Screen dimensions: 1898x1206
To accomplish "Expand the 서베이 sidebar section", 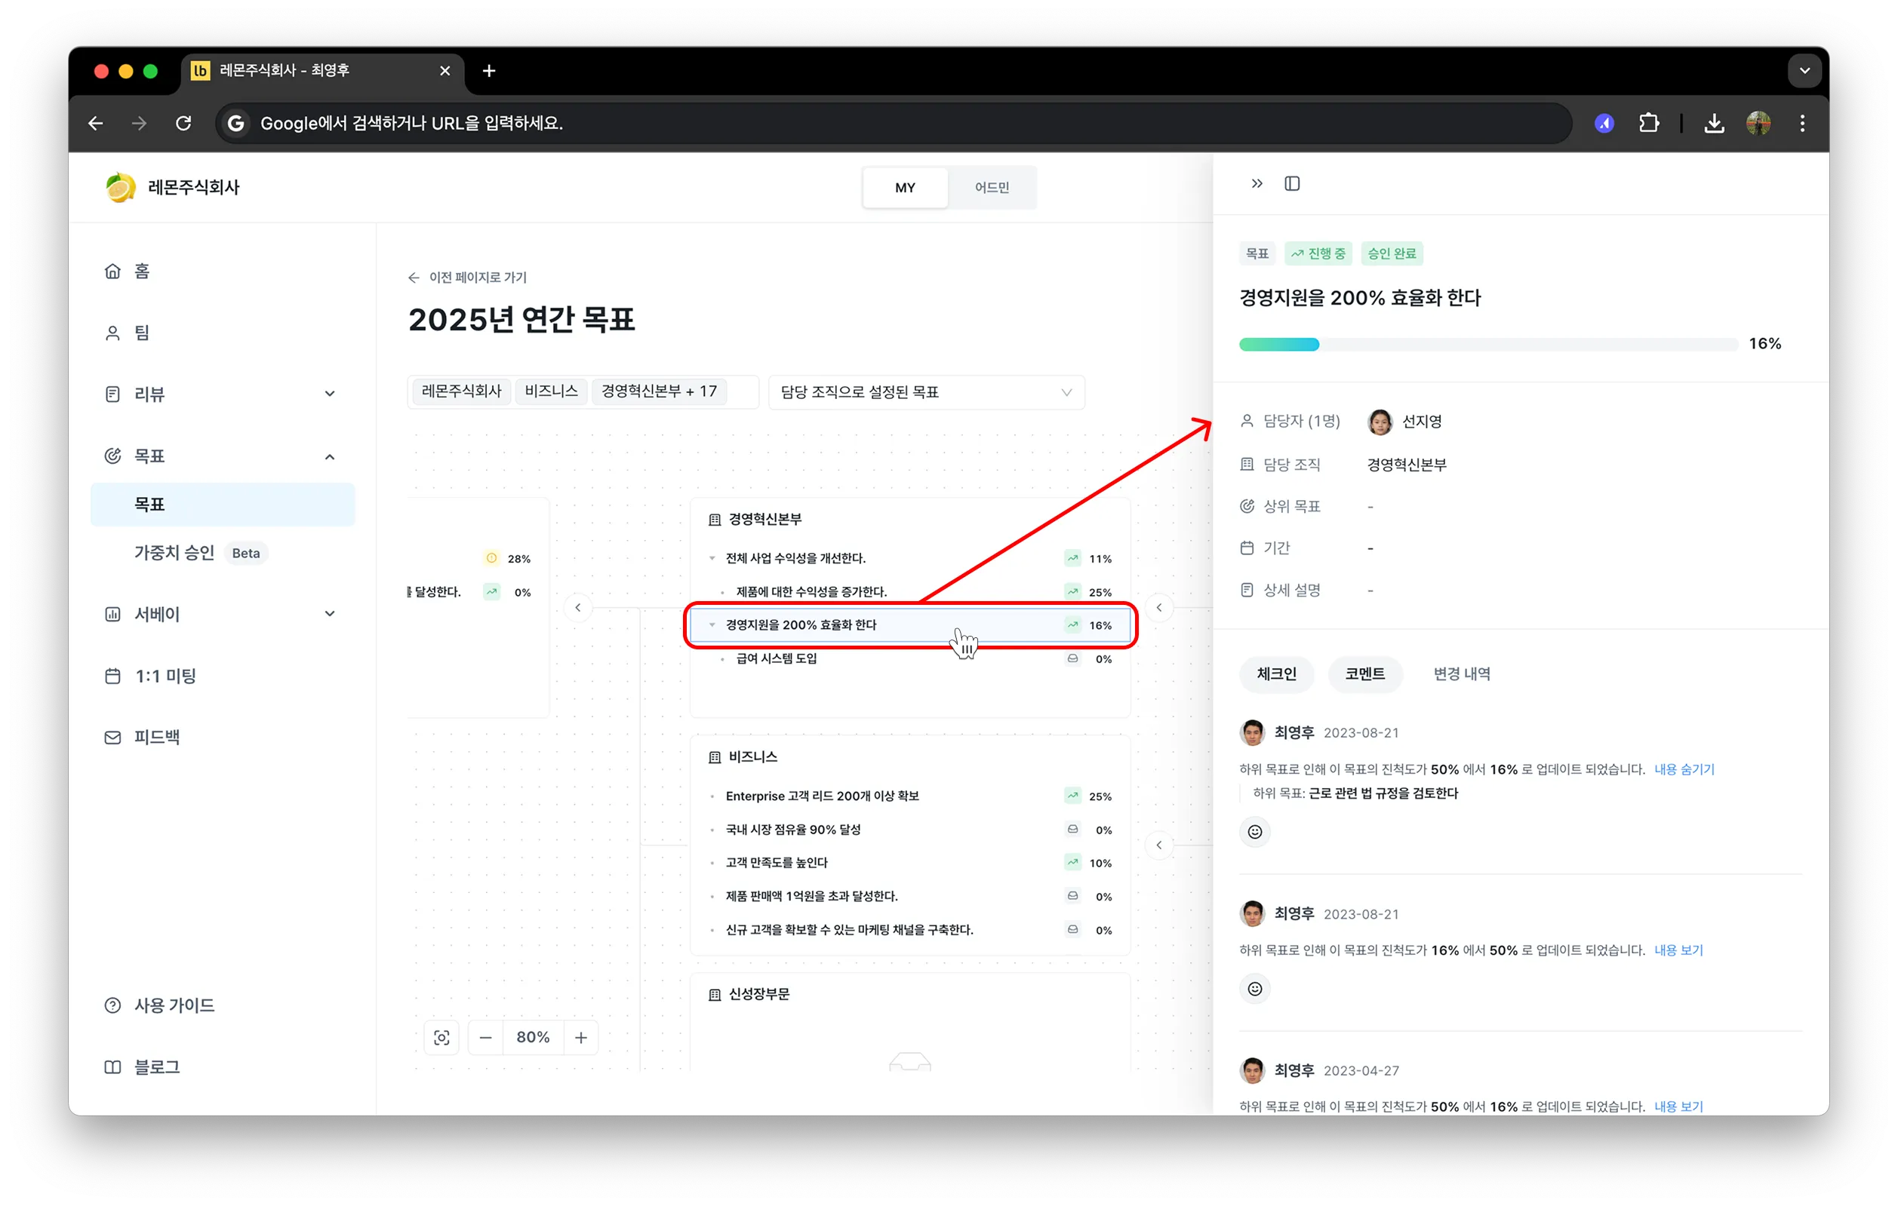I will coord(330,614).
